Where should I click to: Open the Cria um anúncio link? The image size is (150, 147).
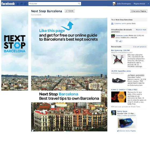140,47
